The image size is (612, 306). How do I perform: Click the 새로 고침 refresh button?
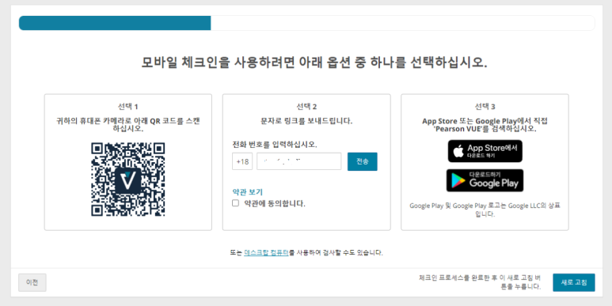[x=574, y=282]
